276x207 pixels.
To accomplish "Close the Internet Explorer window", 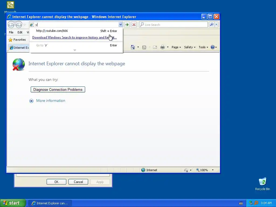I will [x=216, y=17].
